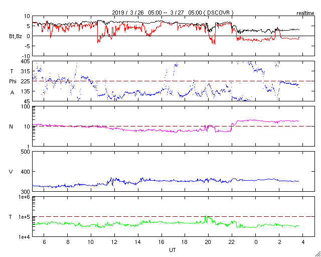
Task: Click the '1e+5' temperature axis value
Action: (x=25, y=217)
